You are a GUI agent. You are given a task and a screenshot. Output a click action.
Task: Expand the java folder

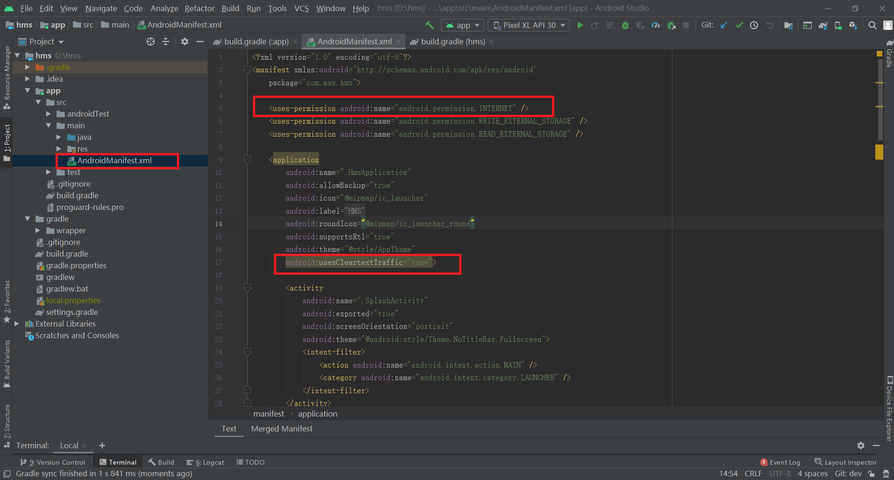pyautogui.click(x=59, y=137)
